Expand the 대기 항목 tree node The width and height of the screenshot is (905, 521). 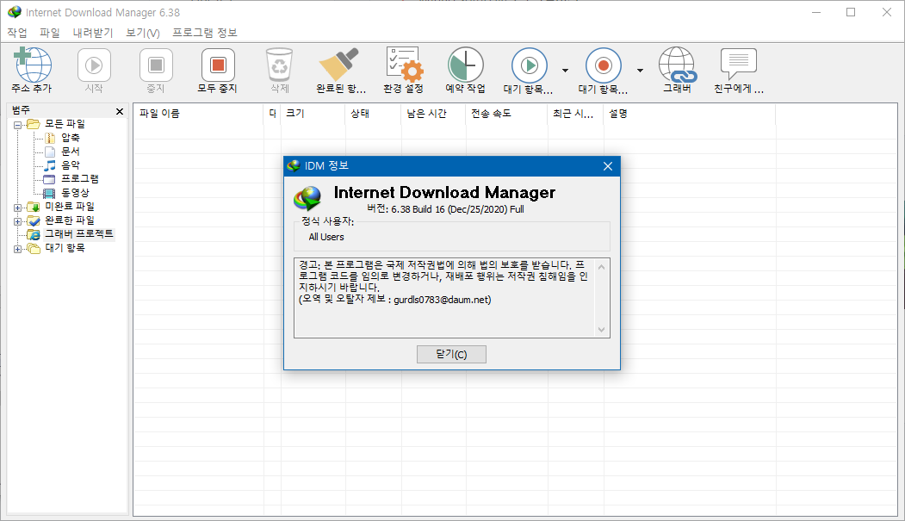(x=18, y=249)
